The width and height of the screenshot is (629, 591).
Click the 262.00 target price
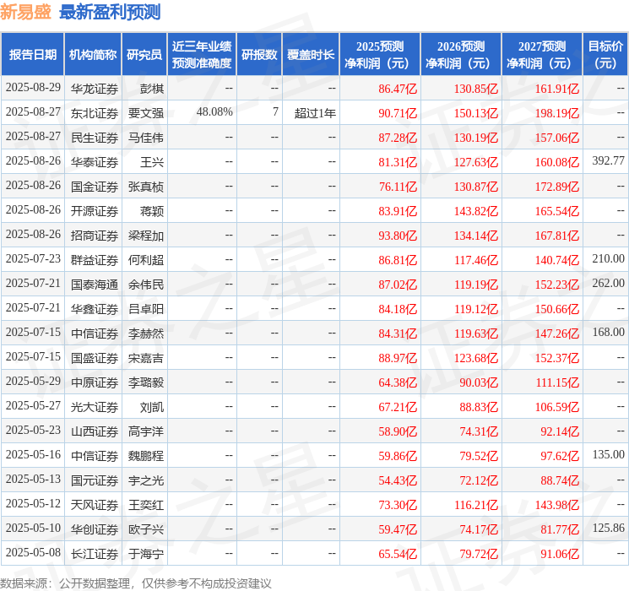[608, 284]
